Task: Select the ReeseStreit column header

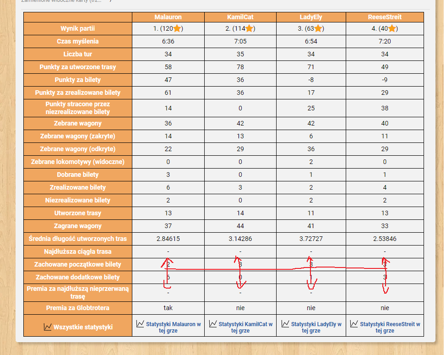Action: pyautogui.click(x=385, y=17)
